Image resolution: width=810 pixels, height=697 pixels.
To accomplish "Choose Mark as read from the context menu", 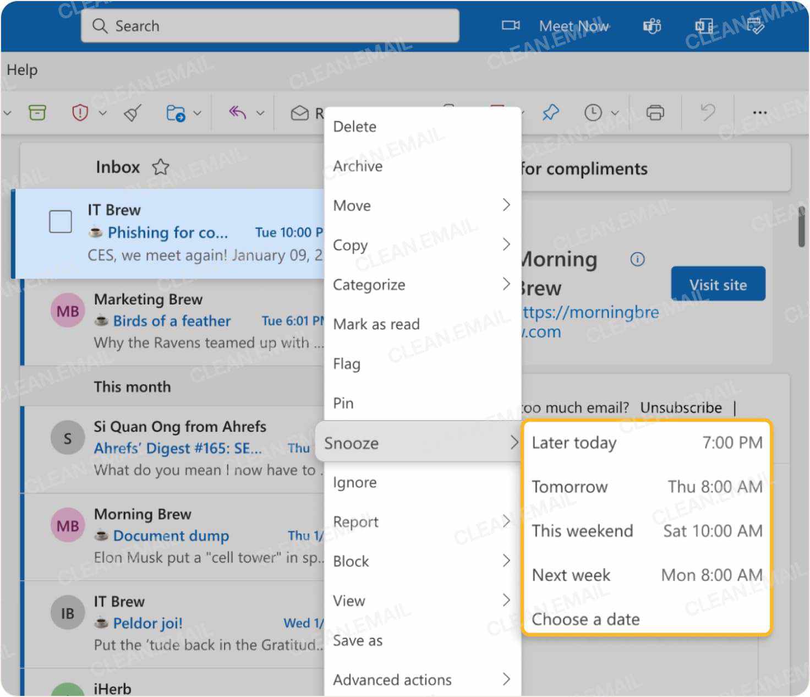I will pyautogui.click(x=376, y=324).
